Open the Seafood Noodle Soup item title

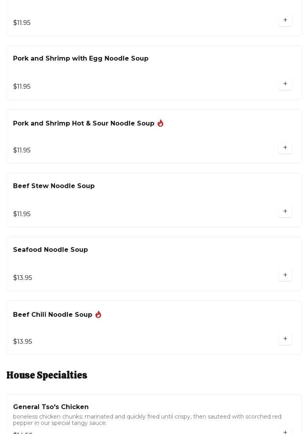50,250
